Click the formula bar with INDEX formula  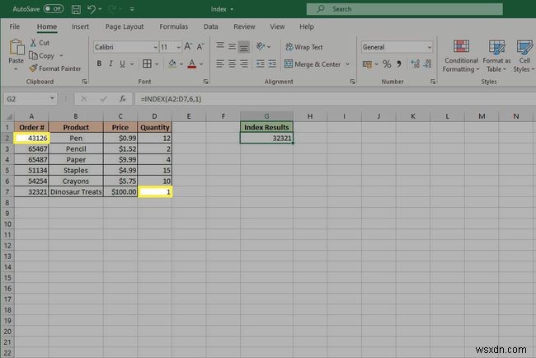click(x=335, y=99)
